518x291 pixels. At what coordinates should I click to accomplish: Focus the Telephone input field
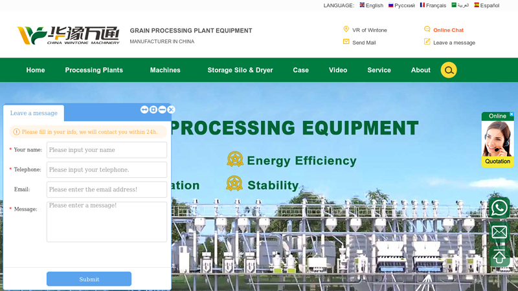107,169
